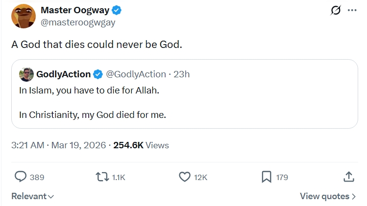This screenshot has height=206, width=367.
Task: Click the GodlyAction avatar thumbnail
Action: click(x=26, y=74)
